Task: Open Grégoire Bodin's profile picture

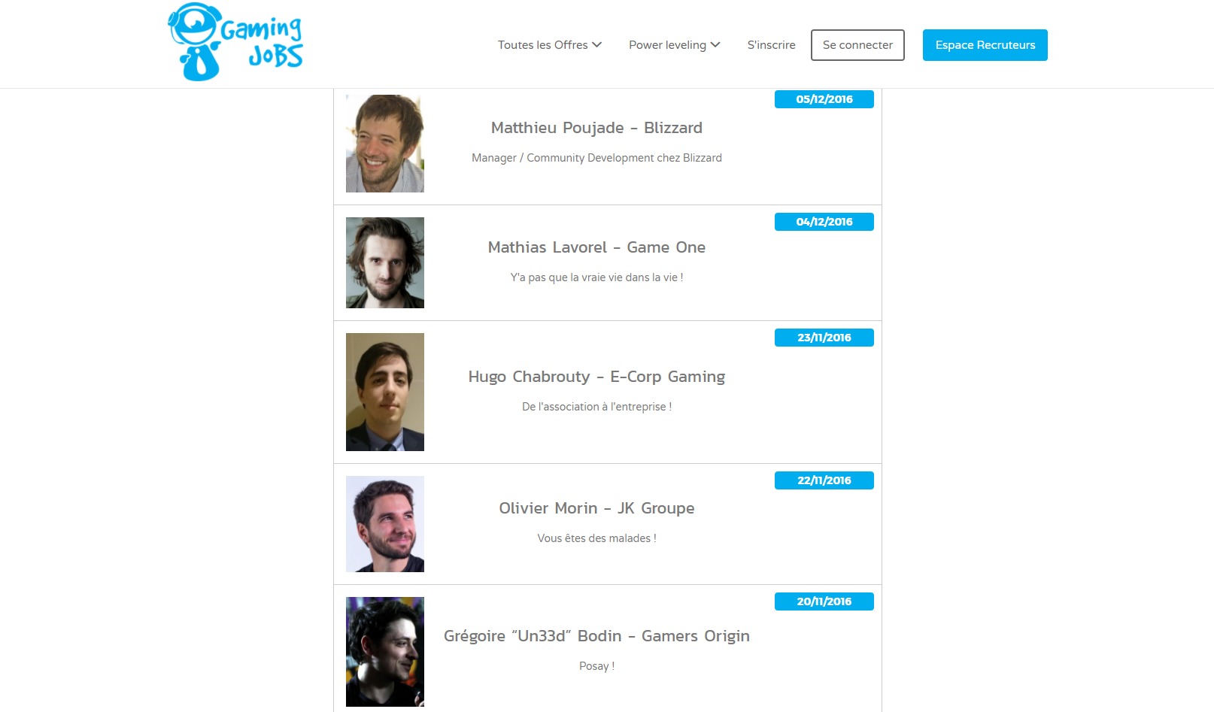Action: [385, 652]
